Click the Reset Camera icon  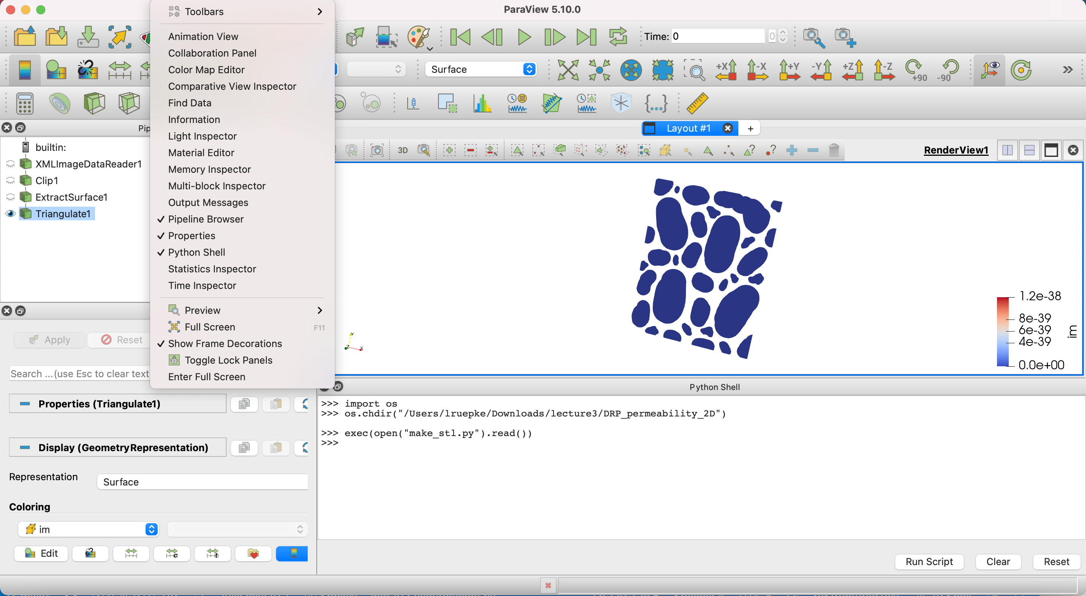(568, 69)
